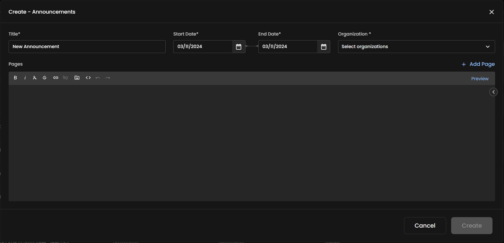Redo the last edit

pos(108,78)
